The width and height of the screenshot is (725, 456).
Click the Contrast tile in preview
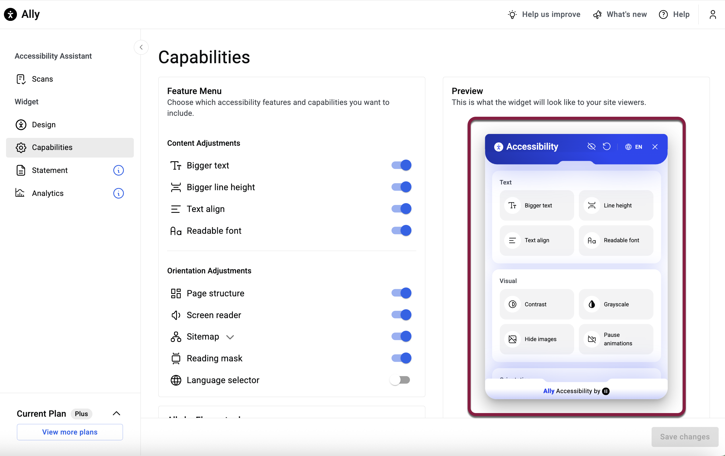tap(537, 304)
